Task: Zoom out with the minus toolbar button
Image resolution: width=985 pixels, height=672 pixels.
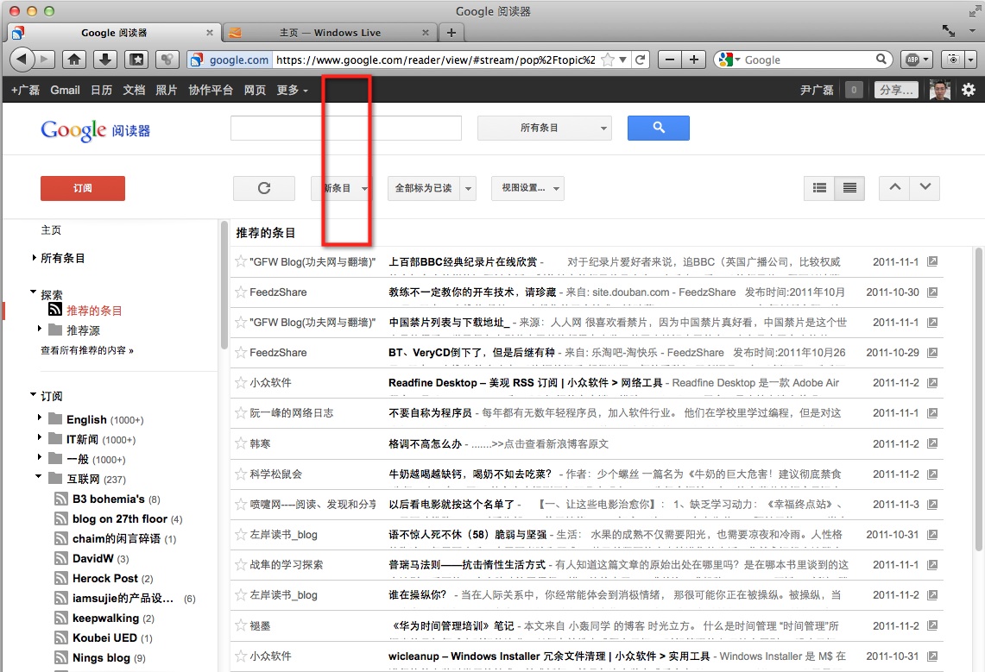Action: point(670,60)
